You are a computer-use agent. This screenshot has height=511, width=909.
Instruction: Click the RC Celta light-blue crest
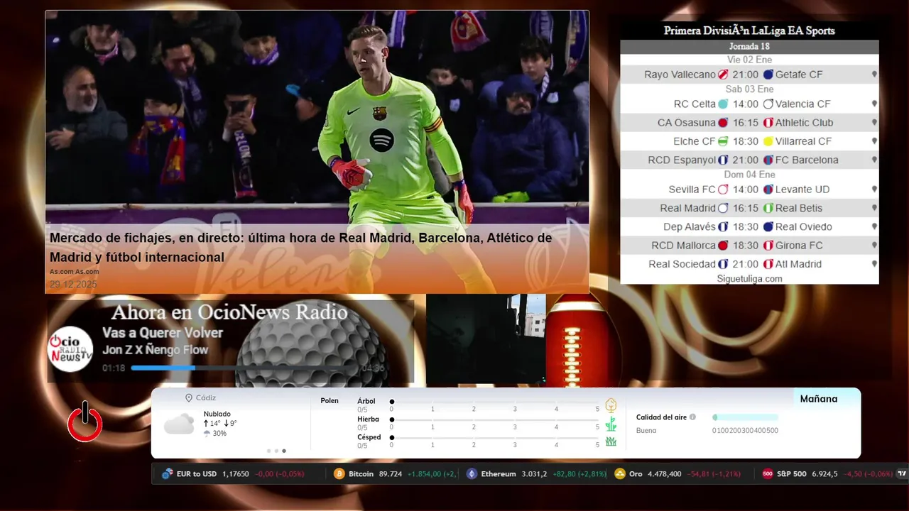coord(723,104)
